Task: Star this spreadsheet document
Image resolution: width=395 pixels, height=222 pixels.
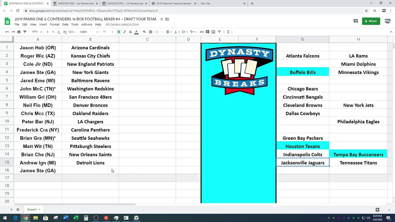Action: (161, 19)
